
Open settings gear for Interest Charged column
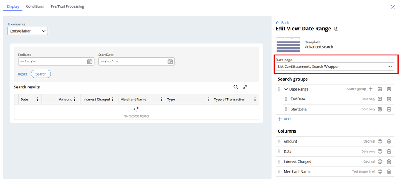pos(380,161)
